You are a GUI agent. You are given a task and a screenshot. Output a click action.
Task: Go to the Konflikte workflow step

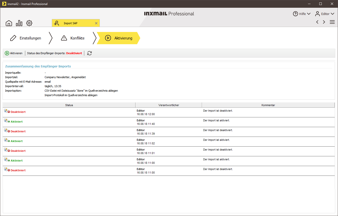click(72, 38)
